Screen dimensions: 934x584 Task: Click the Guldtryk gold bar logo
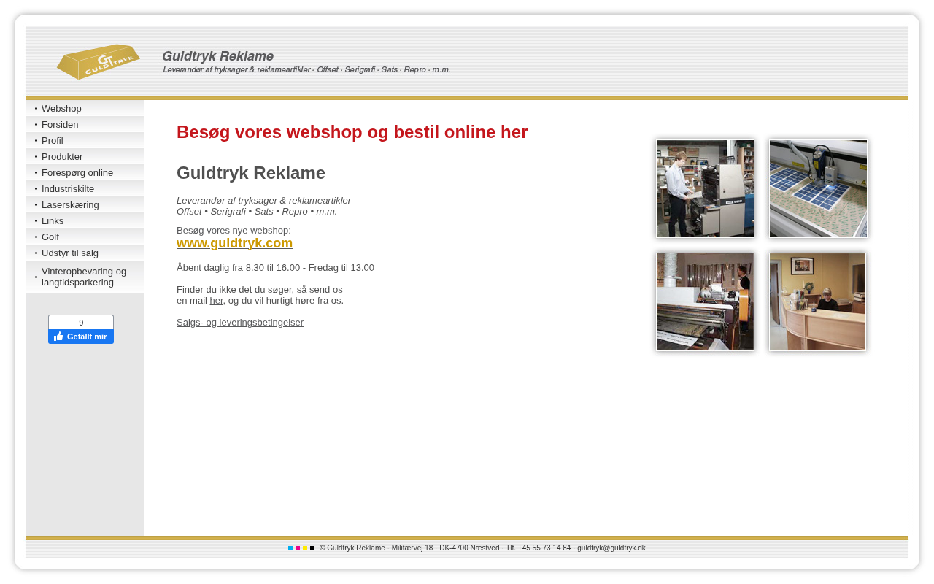(x=99, y=62)
